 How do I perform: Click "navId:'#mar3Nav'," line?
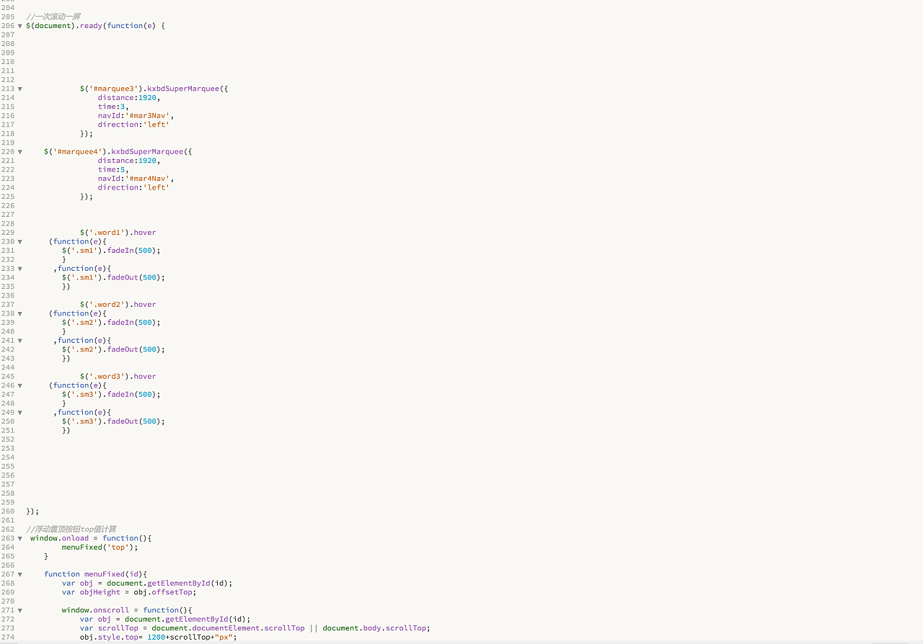click(x=136, y=115)
